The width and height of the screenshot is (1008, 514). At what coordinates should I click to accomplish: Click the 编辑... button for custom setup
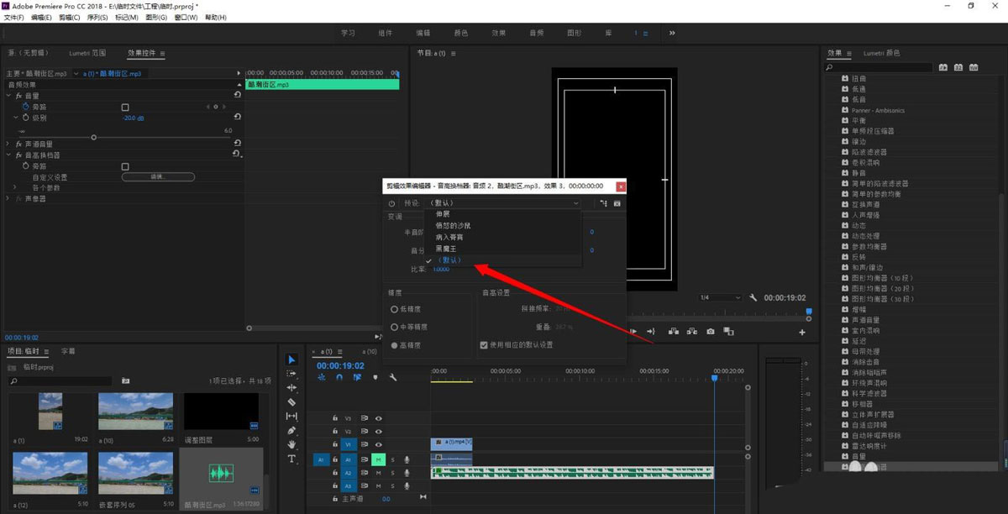(158, 177)
